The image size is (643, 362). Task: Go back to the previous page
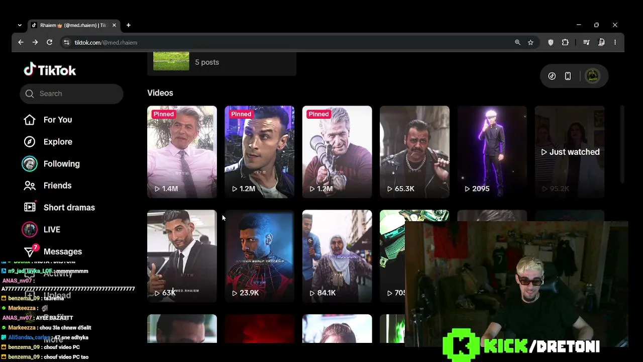tap(21, 43)
